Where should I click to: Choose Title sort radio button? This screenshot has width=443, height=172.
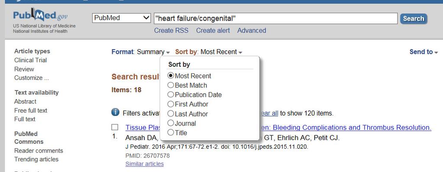pos(171,132)
